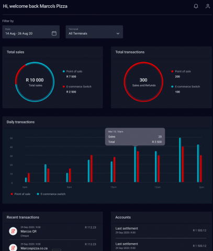Viewport: 213px width, 251px height.
Task: Click the tallest teal bar in Daily transactions
Action: (x=180, y=160)
